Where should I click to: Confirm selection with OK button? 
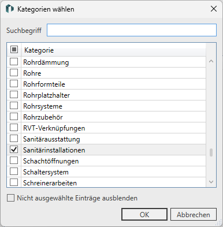click(x=144, y=214)
